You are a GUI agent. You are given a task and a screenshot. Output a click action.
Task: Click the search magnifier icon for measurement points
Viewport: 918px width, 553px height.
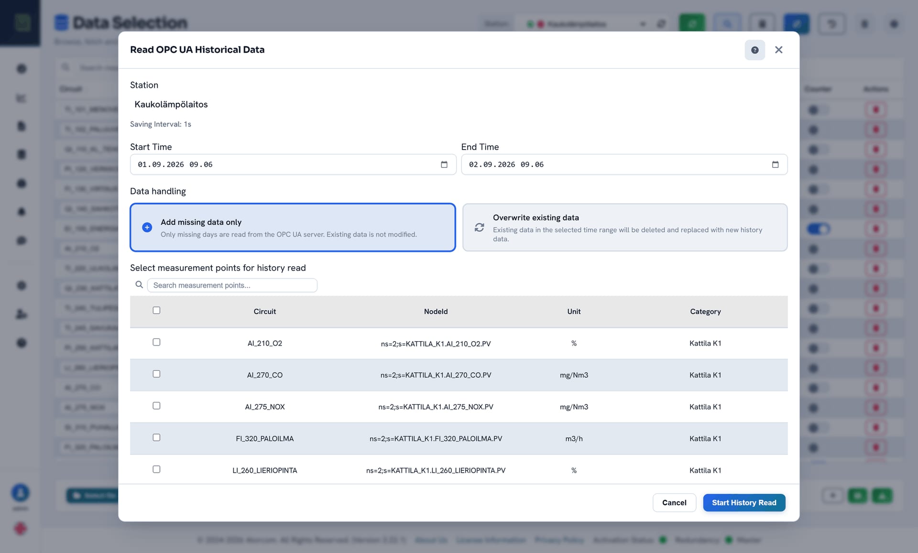tap(139, 285)
